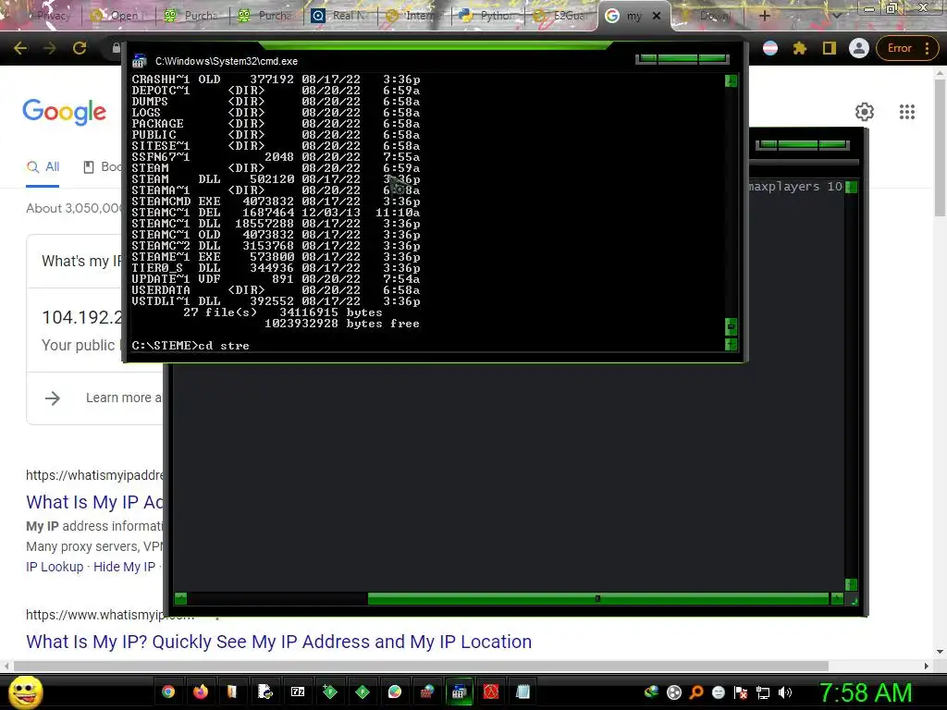
Task: Click the Google logo
Action: 65,112
